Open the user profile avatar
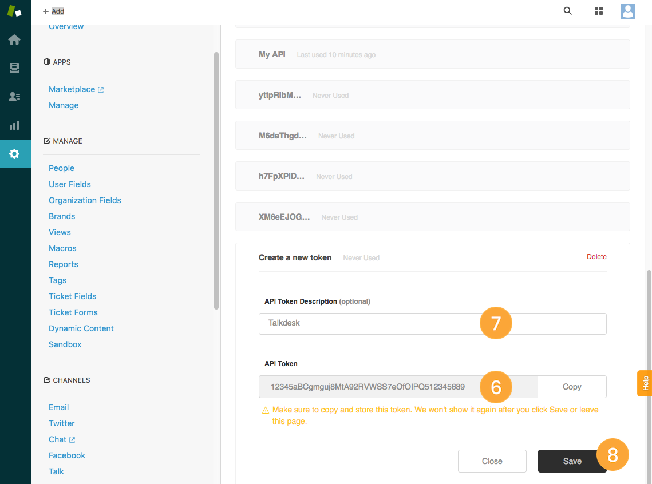Viewport: 652px width, 484px height. [627, 11]
